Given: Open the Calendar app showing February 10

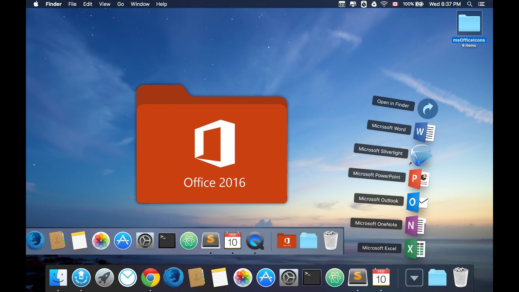Looking at the screenshot, I should [380, 277].
